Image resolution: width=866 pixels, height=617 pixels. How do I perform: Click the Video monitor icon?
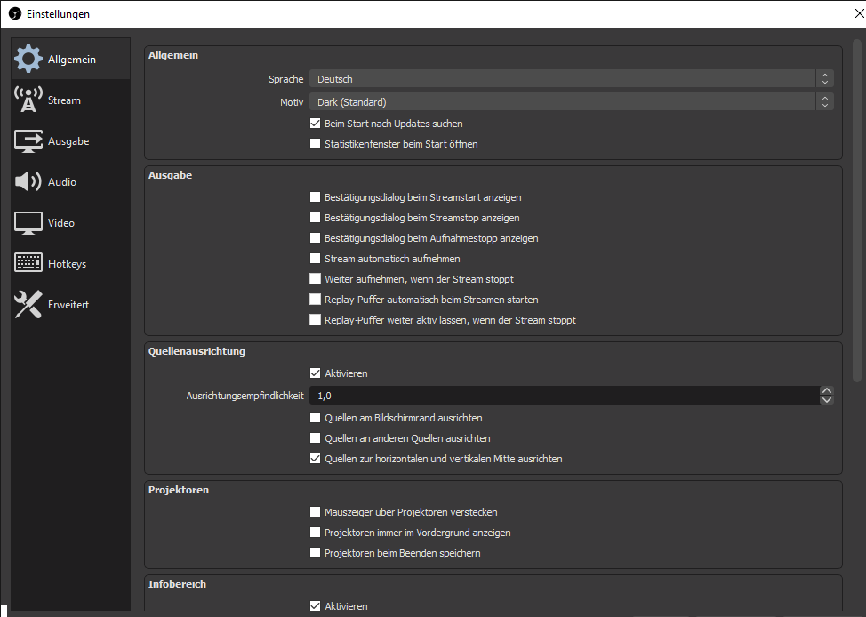28,223
